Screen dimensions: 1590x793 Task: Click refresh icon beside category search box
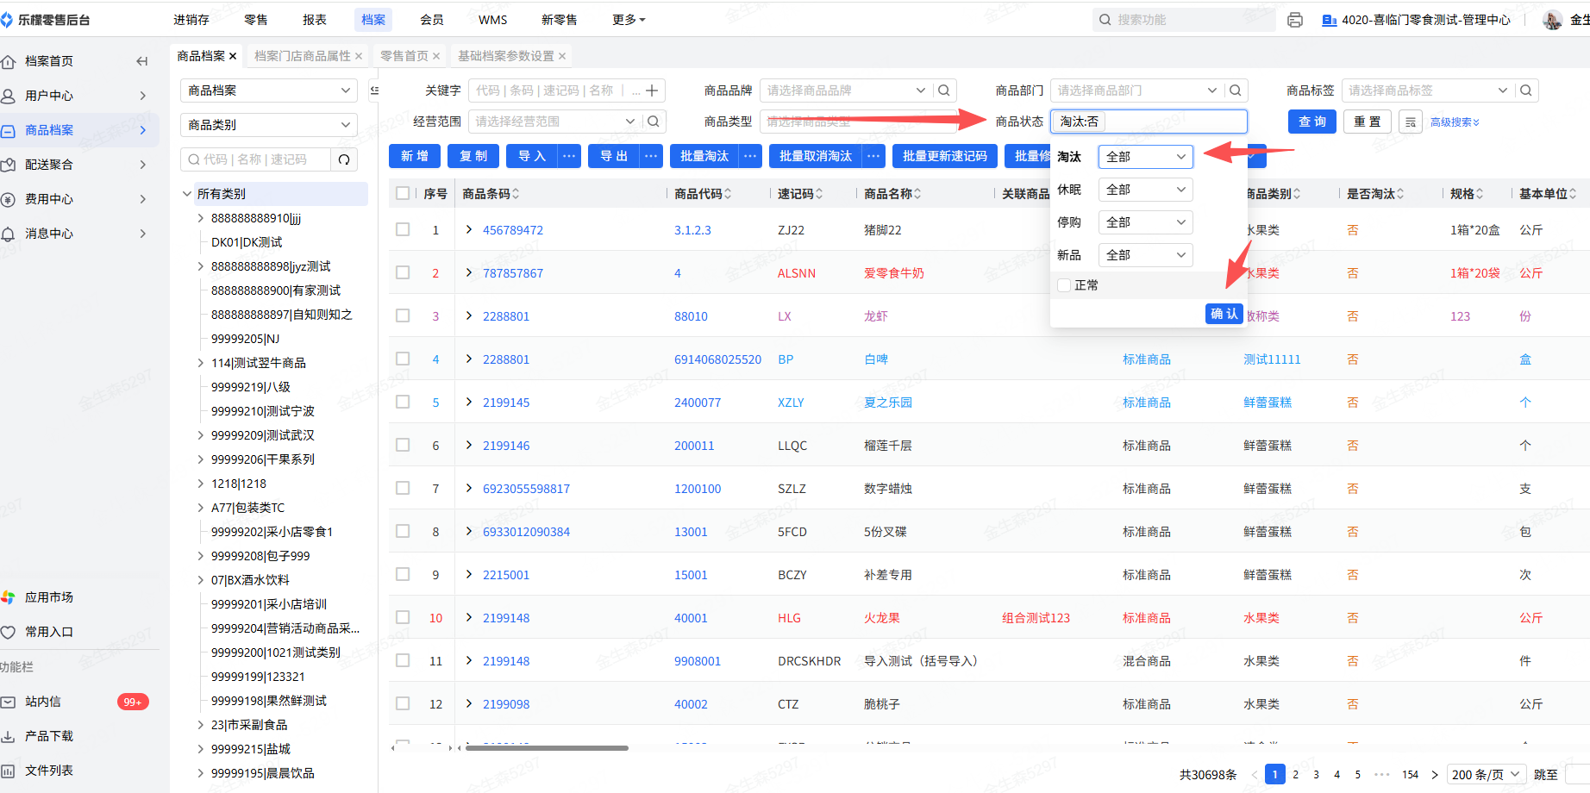click(344, 159)
